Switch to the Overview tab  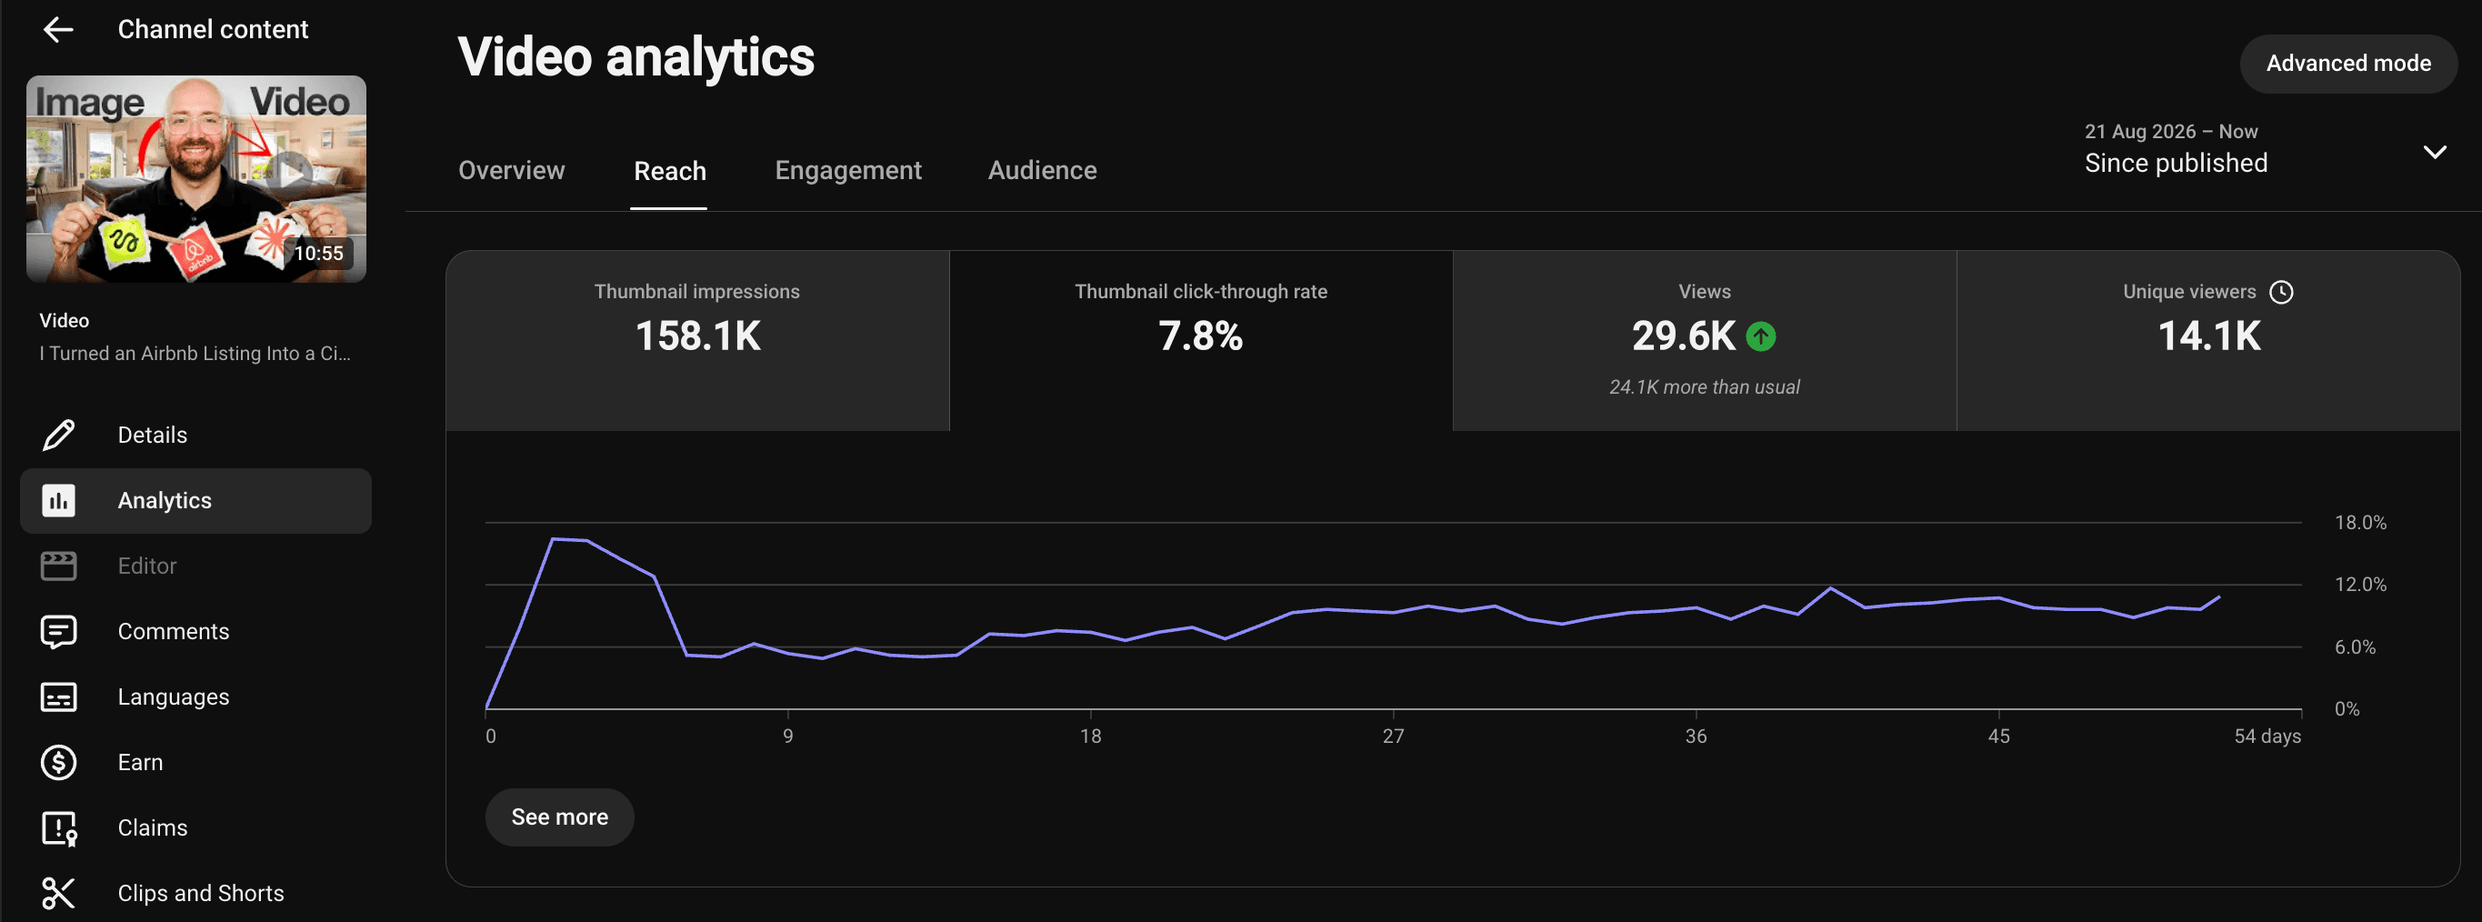coord(512,171)
